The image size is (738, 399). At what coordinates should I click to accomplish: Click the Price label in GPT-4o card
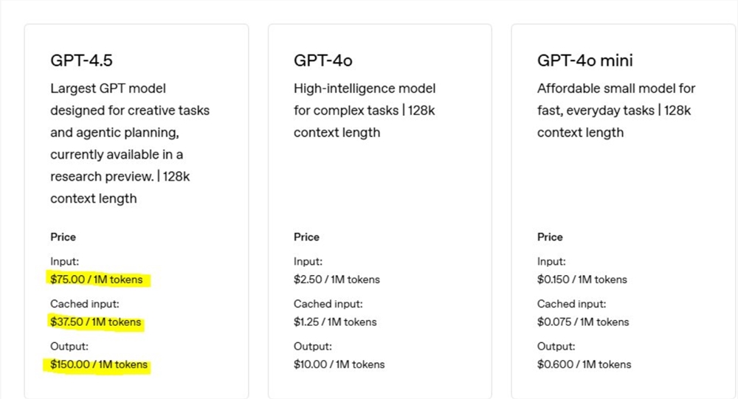tap(306, 237)
